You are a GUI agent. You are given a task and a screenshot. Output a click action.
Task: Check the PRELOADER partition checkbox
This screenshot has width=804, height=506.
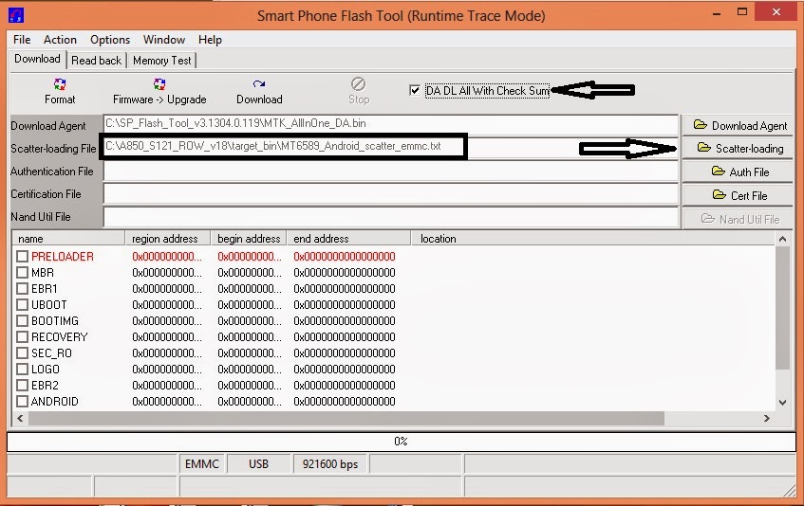(22, 257)
